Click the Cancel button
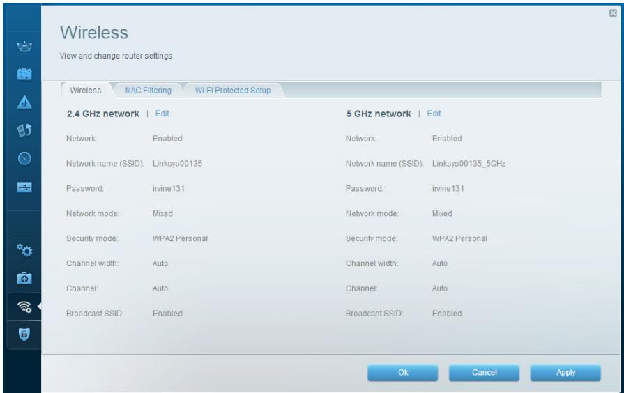This screenshot has width=624, height=393. click(x=485, y=373)
